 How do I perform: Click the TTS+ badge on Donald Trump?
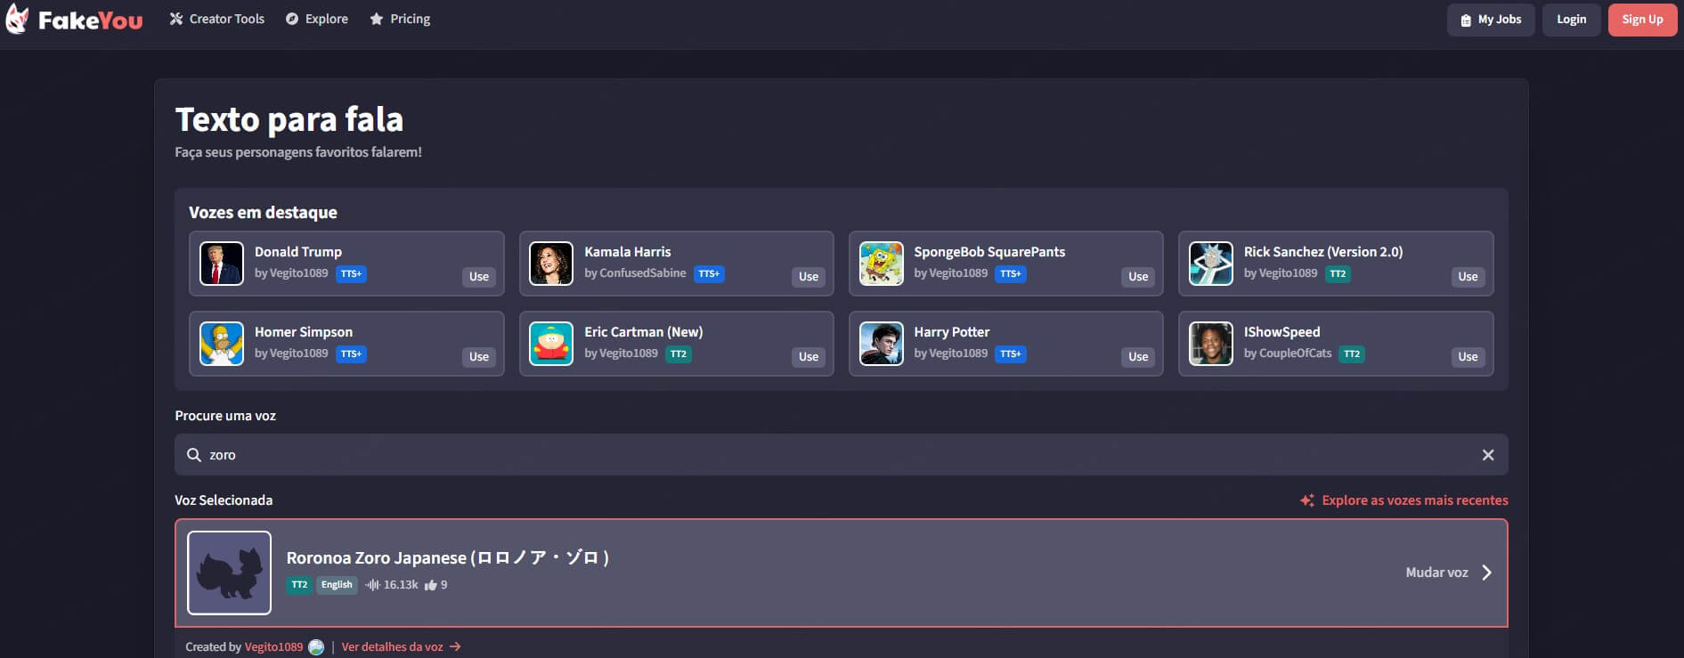tap(351, 274)
